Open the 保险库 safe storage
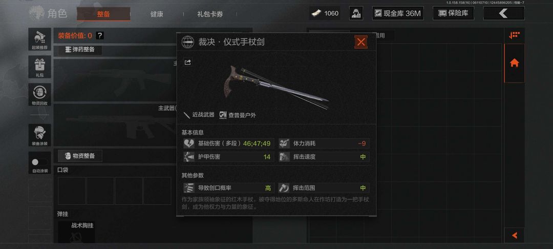This screenshot has height=249, width=553. [x=453, y=13]
